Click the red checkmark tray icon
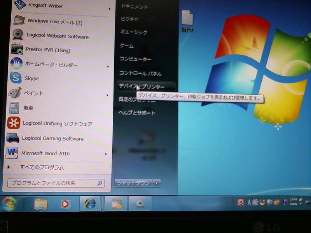 tap(240, 202)
